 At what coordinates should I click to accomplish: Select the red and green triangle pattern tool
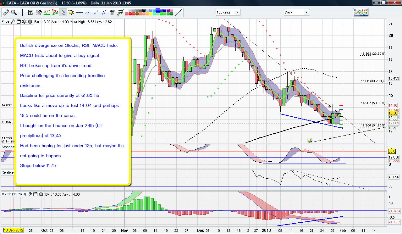pos(55,13)
